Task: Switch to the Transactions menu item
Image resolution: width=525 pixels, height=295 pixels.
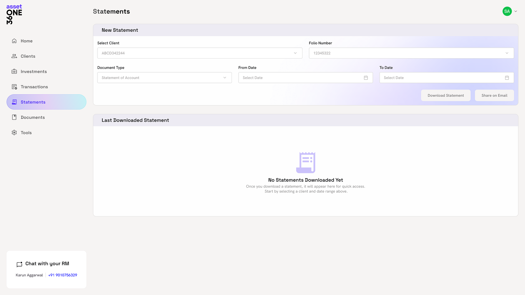Action: [x=34, y=86]
